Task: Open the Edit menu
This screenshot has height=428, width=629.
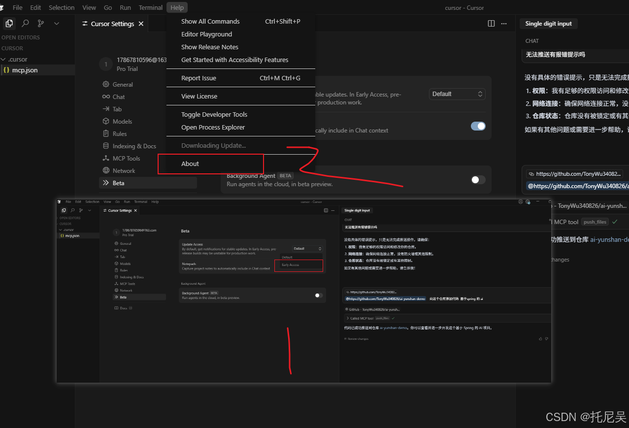Action: [x=35, y=7]
